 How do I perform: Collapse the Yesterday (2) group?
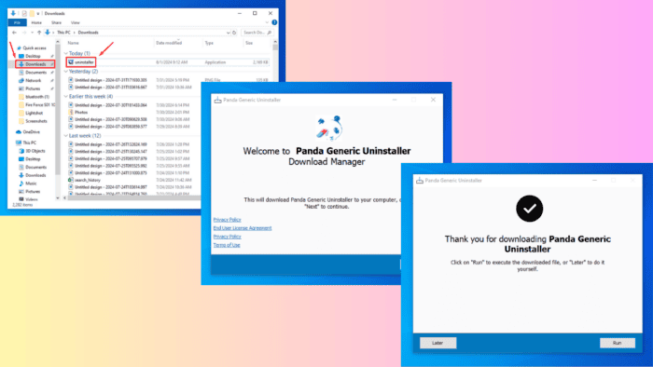(x=66, y=72)
